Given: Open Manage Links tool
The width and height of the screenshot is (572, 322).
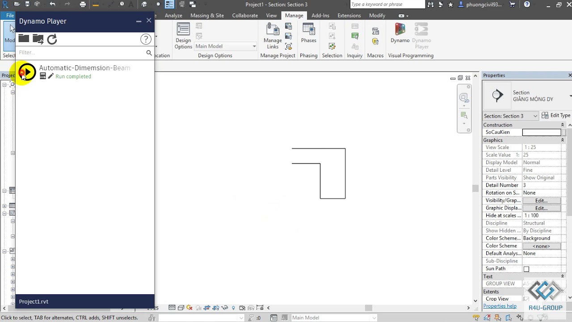Looking at the screenshot, I should click(273, 36).
